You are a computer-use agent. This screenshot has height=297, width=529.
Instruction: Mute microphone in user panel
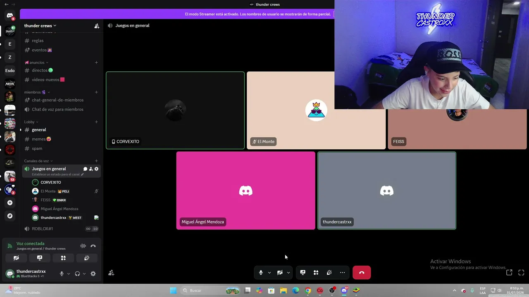62,273
